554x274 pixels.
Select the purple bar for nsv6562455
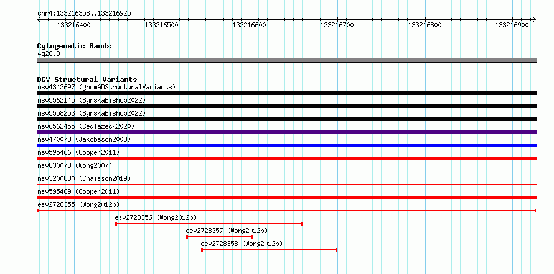point(286,132)
